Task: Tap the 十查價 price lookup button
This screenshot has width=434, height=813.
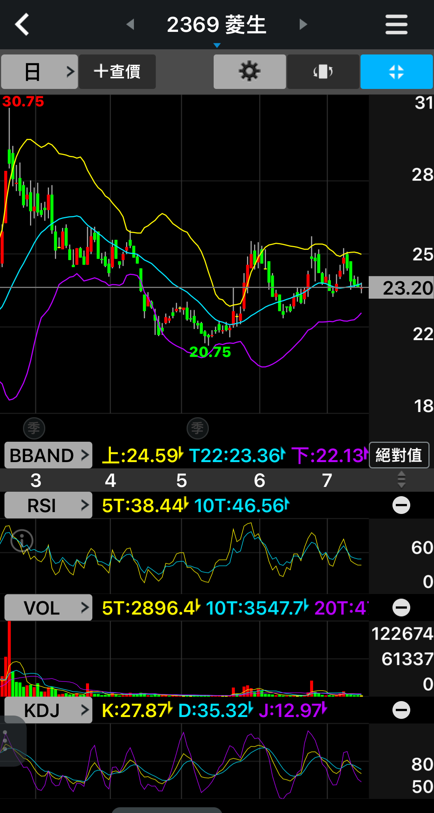Action: coord(117,72)
